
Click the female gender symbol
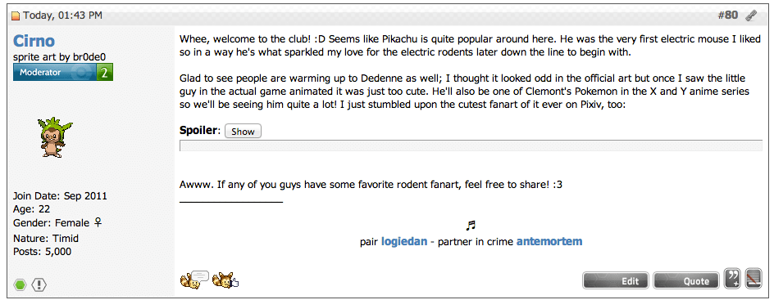click(x=98, y=223)
